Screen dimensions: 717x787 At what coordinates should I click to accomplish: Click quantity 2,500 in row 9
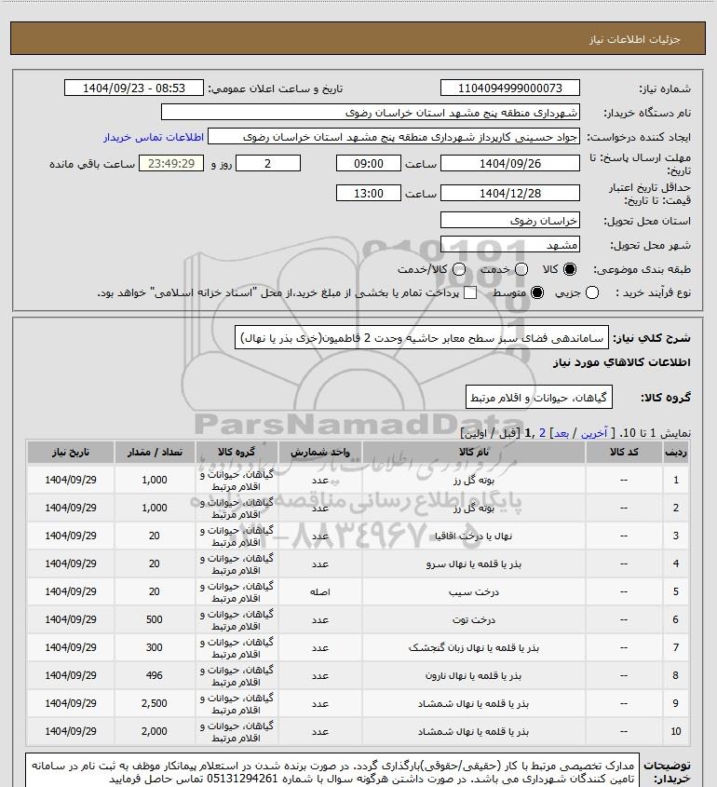click(x=155, y=704)
